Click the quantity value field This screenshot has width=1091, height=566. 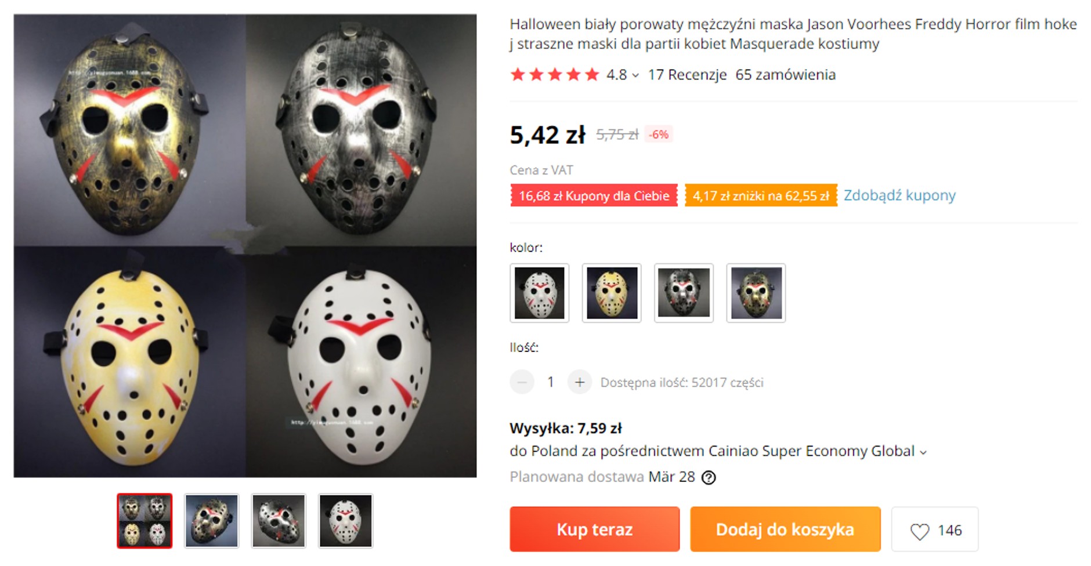[x=550, y=382]
